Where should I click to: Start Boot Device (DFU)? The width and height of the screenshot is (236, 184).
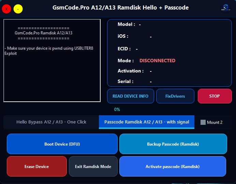[x=62, y=144]
